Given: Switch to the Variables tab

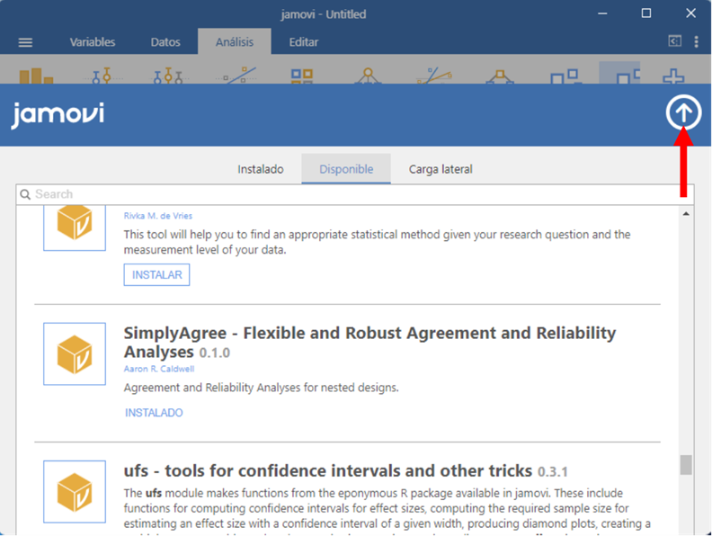Looking at the screenshot, I should coord(93,42).
